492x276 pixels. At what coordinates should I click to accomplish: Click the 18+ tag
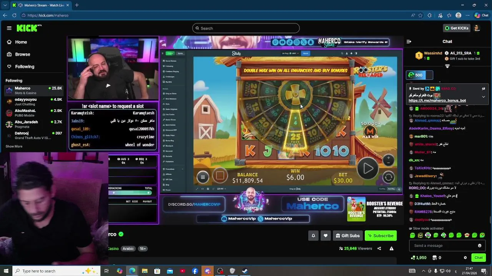tap(143, 249)
